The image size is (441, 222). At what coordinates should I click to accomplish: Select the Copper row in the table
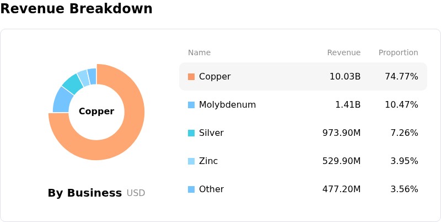click(303, 77)
